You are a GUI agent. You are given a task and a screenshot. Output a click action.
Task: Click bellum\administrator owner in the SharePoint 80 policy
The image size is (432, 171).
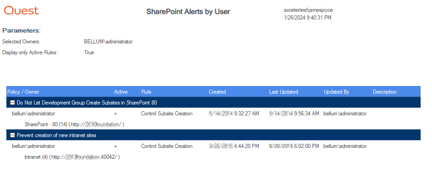pos(33,114)
